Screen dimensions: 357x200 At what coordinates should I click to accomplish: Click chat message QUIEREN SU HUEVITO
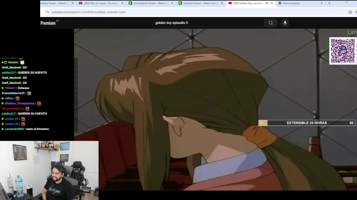(32, 114)
